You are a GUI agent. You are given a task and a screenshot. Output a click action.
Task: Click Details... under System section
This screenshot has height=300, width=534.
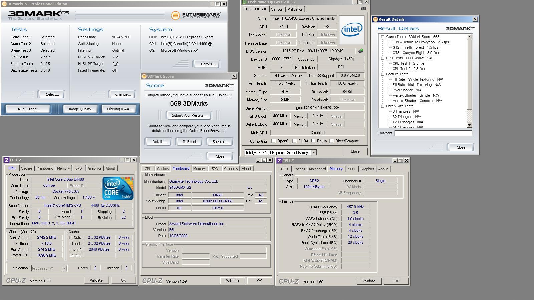point(208,64)
